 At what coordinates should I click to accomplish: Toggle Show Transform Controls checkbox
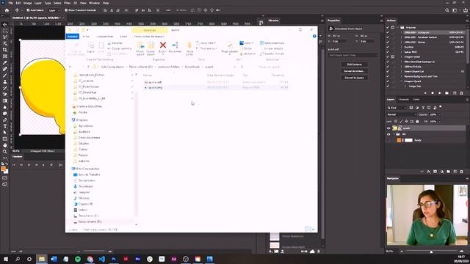click(x=66, y=10)
